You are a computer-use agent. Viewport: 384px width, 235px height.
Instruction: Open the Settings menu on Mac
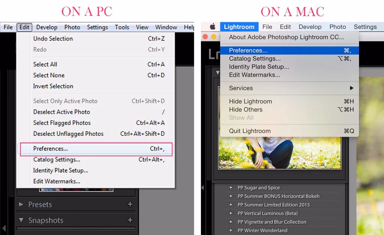(x=365, y=27)
